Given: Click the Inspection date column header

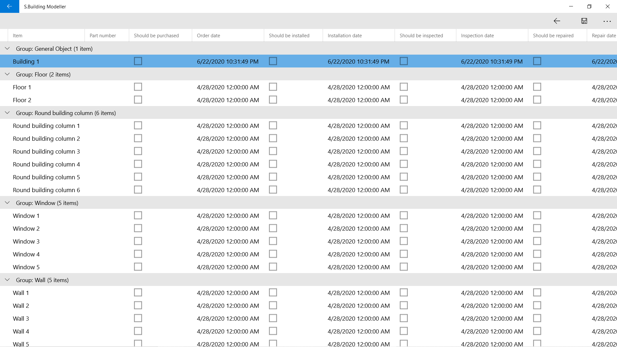Looking at the screenshot, I should (477, 36).
